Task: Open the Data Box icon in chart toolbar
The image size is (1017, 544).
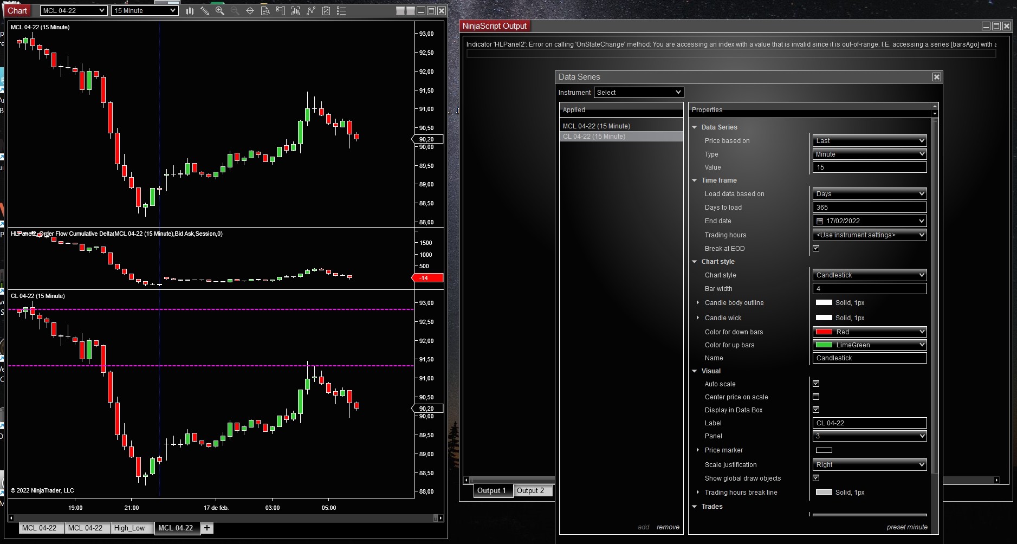Action: tap(265, 11)
